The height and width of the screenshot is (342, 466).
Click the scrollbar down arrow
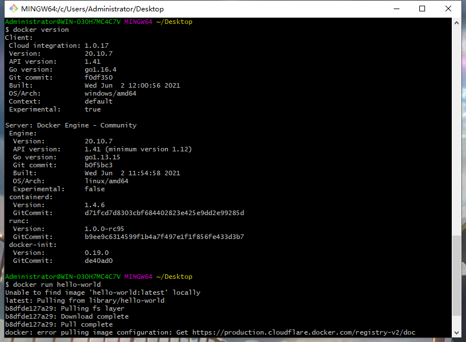coord(456,333)
